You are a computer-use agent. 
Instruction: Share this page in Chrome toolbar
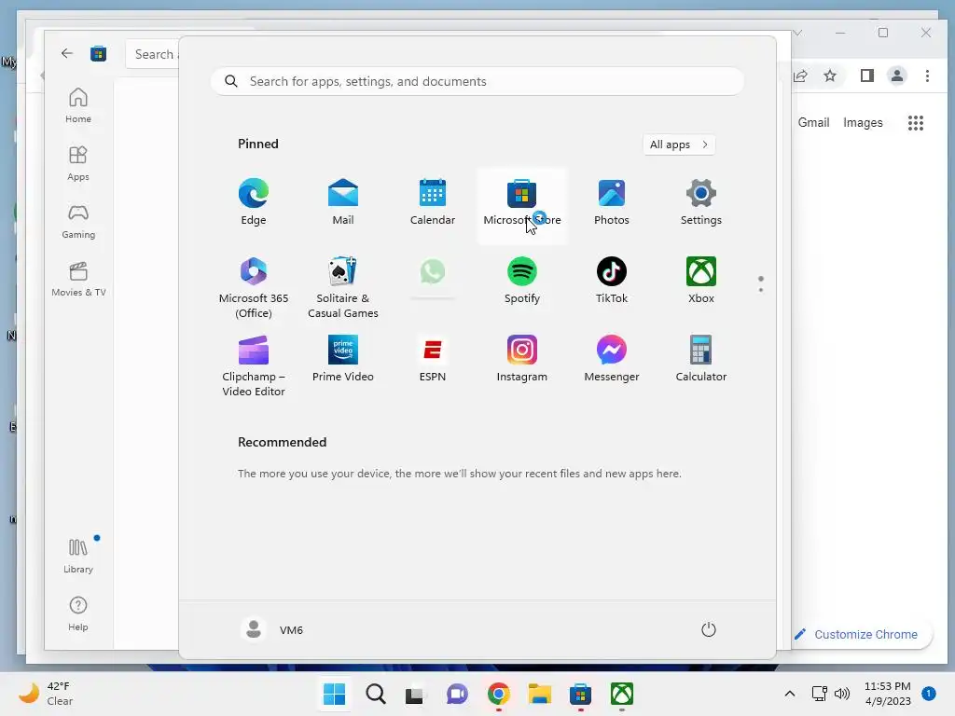coord(800,76)
